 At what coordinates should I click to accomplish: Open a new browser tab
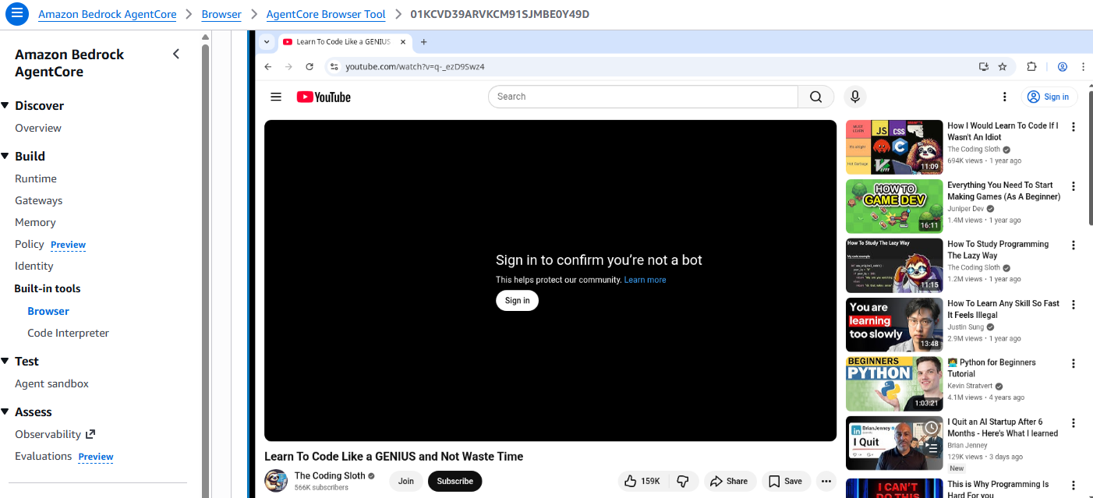[x=424, y=42]
